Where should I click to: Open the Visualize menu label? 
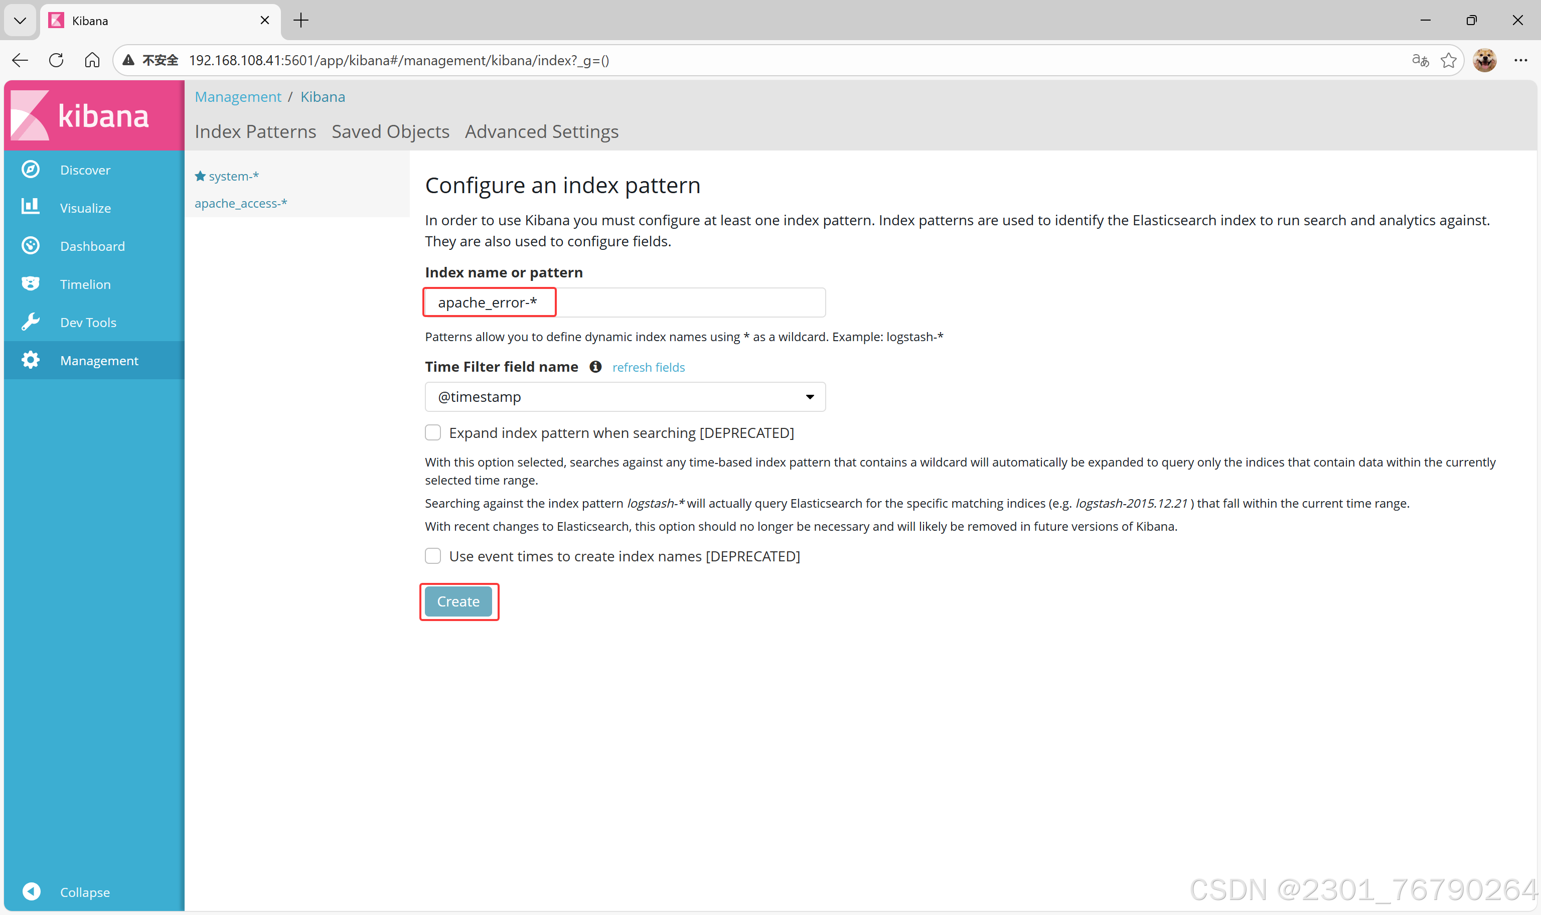click(x=86, y=208)
